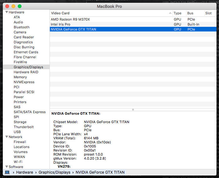This screenshot has height=178, width=219.
Task: Select Diagnostics in the sidebar
Action: tap(23, 42)
